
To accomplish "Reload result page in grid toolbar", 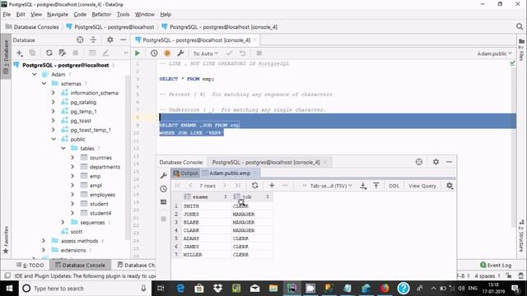I will (x=254, y=185).
